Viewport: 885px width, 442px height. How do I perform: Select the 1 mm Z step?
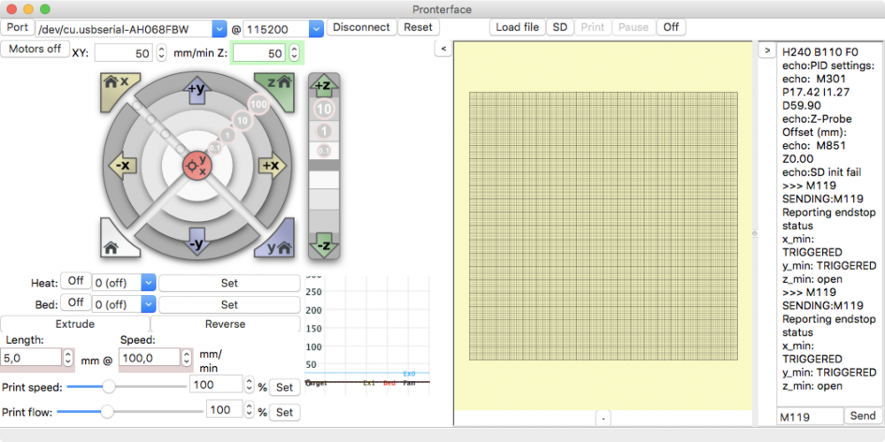point(323,132)
